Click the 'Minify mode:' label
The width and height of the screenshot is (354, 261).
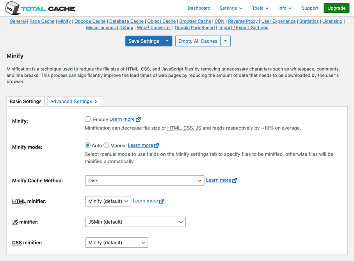(27, 147)
